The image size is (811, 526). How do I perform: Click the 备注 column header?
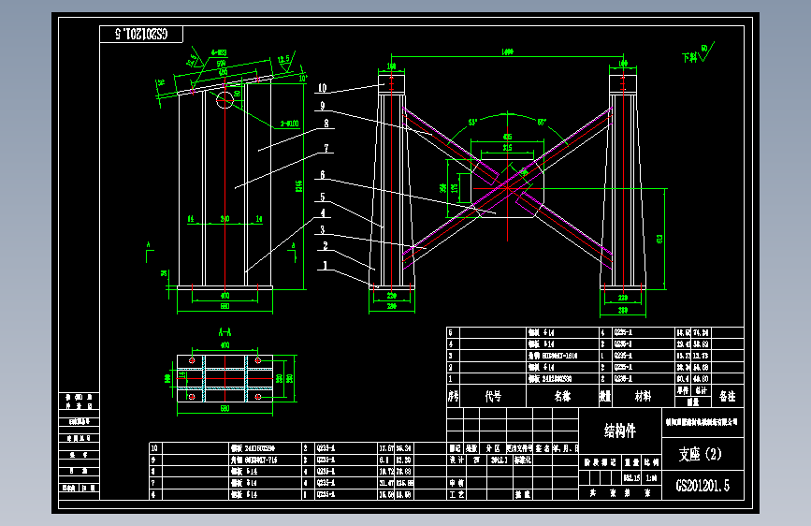click(727, 396)
